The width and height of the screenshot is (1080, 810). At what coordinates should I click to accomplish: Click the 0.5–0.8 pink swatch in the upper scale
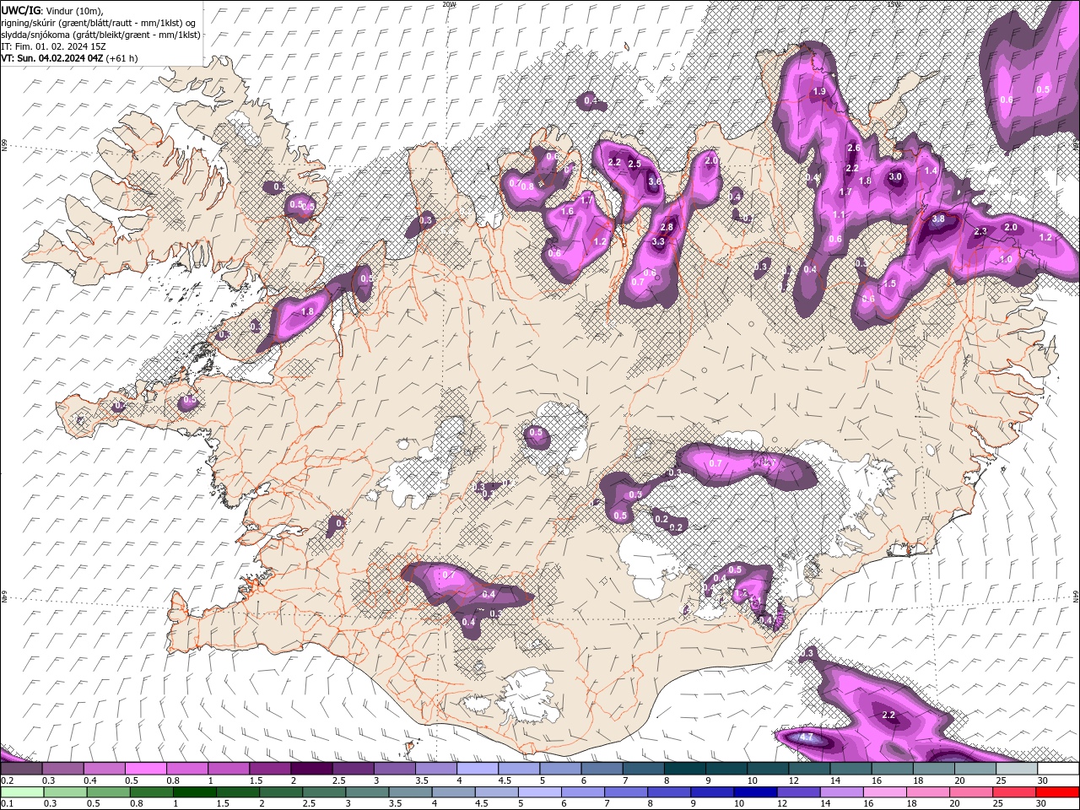(145, 769)
